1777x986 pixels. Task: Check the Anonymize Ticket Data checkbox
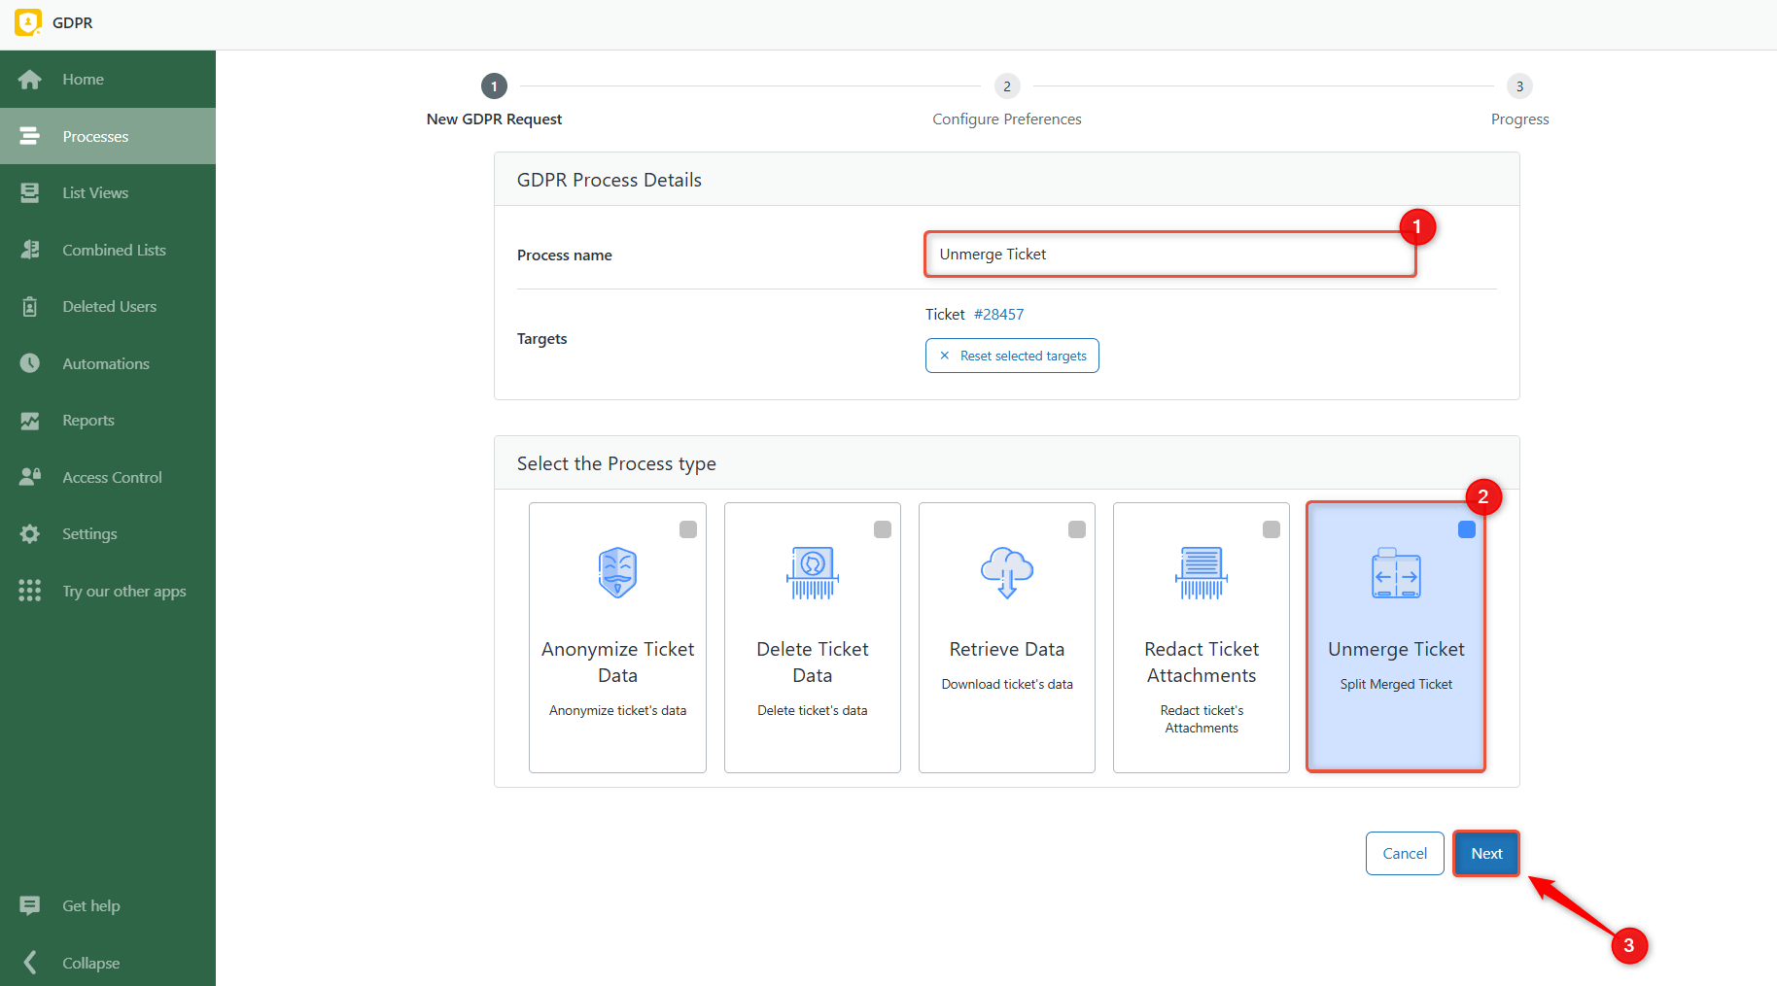tap(688, 529)
